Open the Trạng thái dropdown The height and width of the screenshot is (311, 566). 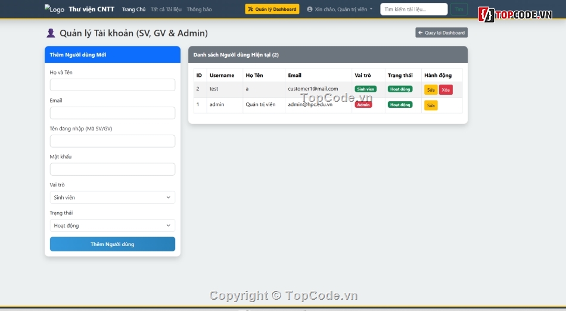113,226
